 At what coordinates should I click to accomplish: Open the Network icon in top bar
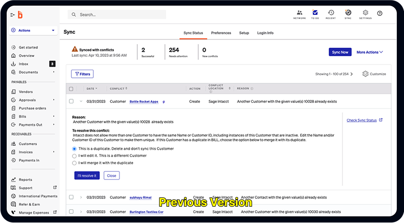tap(299, 15)
